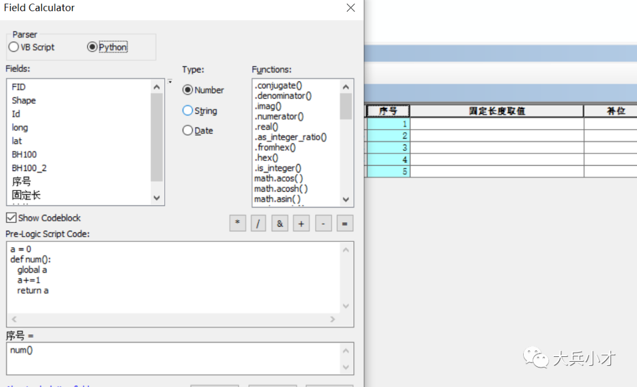637x387 pixels.
Task: Click the ampersand (&) operator button
Action: [x=280, y=223]
